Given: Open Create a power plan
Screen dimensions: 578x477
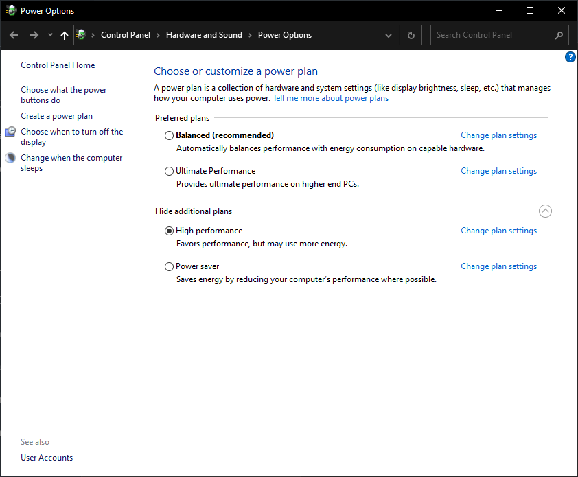Looking at the screenshot, I should [56, 116].
